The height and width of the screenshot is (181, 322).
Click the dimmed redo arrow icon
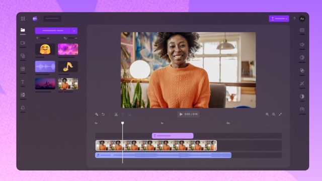pyautogui.click(x=110, y=114)
